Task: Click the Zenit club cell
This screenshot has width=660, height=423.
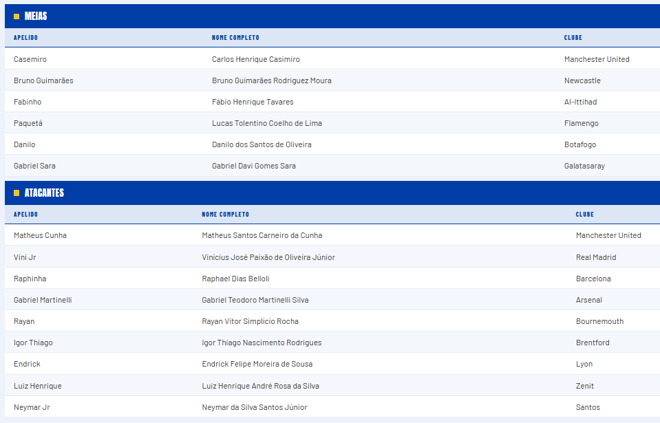Action: coord(585,386)
